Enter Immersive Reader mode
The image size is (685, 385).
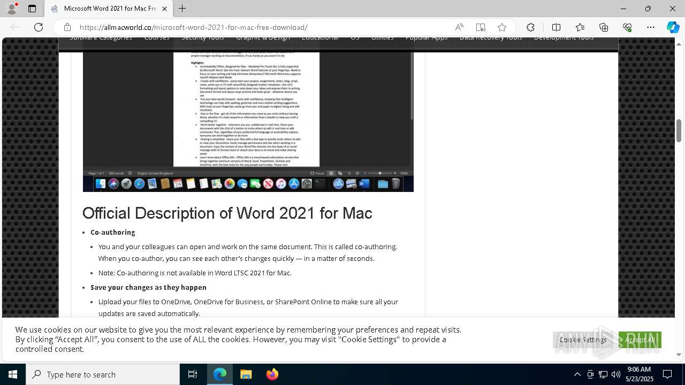(481, 27)
